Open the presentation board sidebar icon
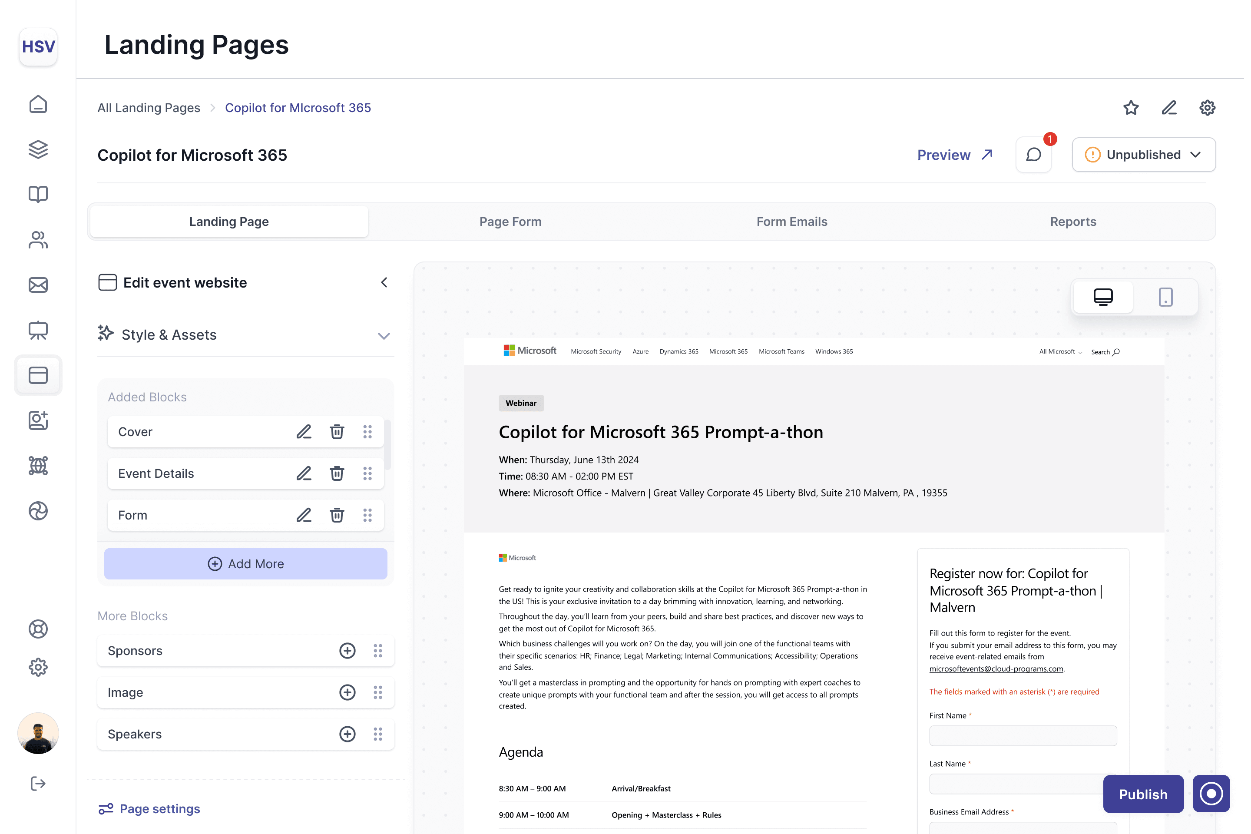 [x=38, y=331]
